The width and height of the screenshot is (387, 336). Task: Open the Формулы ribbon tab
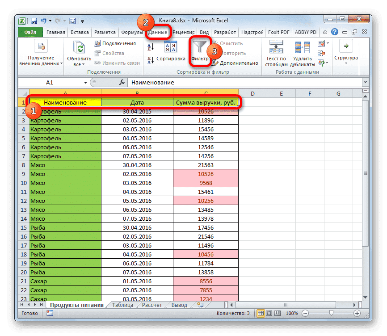(134, 32)
